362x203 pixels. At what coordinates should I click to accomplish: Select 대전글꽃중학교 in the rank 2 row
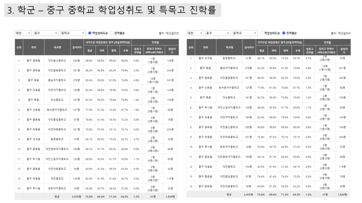click(x=57, y=70)
